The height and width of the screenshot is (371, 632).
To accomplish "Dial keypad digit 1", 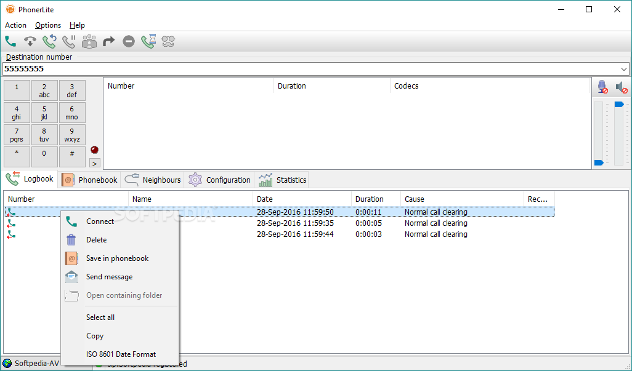I will pos(17,90).
